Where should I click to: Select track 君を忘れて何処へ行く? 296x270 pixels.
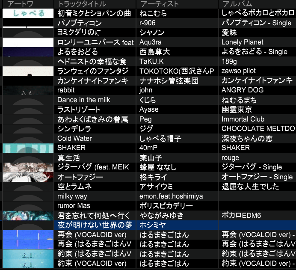pyautogui.click(x=94, y=215)
